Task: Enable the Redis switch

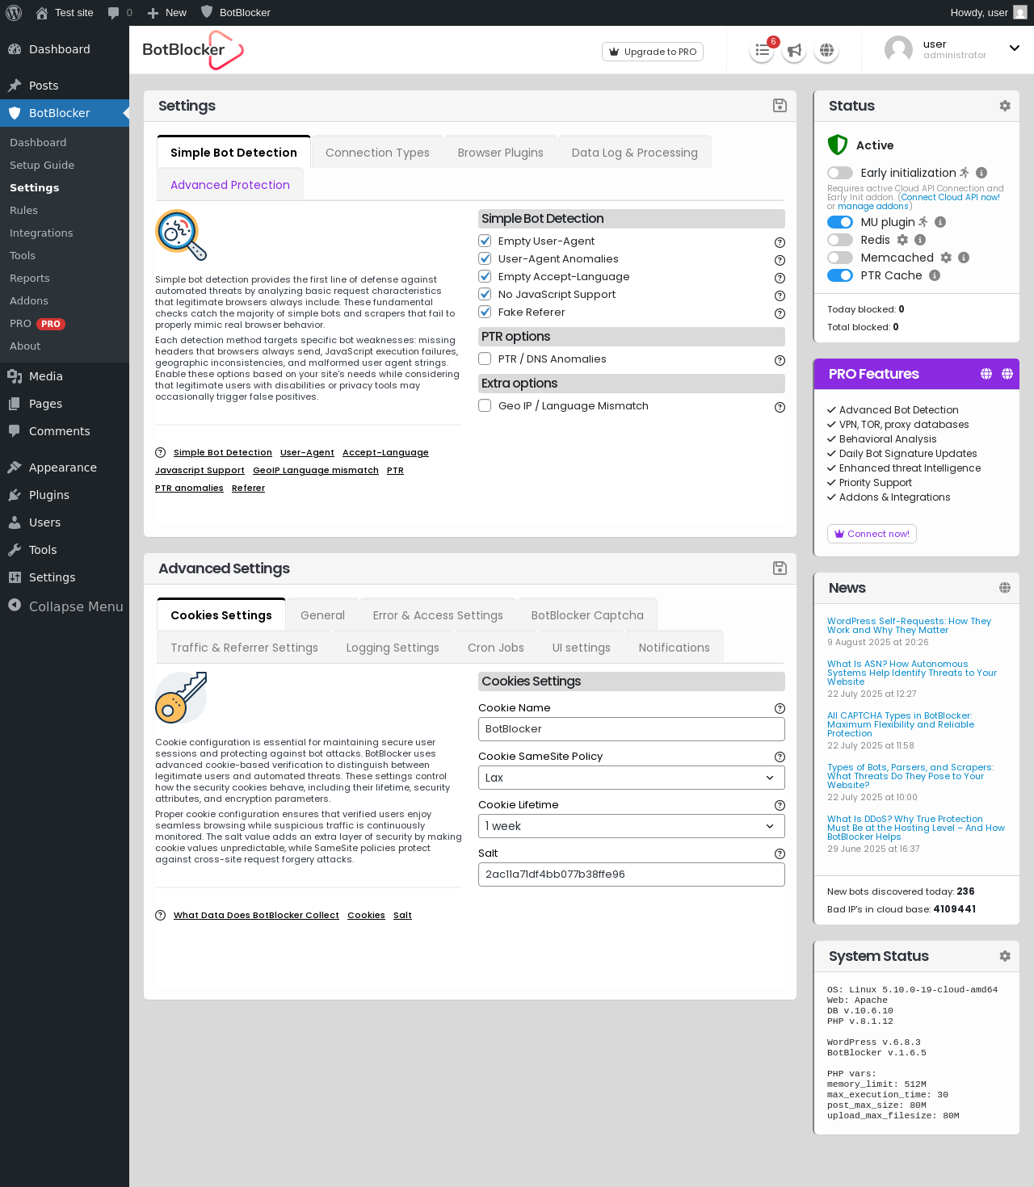Action: coord(840,240)
